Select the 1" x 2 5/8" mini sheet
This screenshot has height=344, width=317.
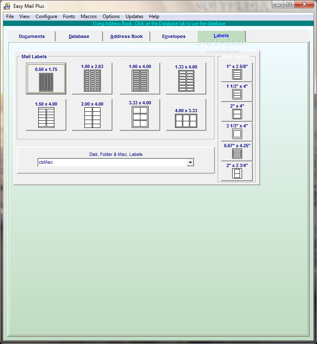[237, 72]
